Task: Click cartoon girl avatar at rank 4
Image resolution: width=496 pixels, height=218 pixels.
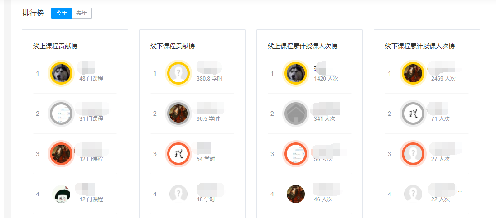Action: [x=61, y=194]
